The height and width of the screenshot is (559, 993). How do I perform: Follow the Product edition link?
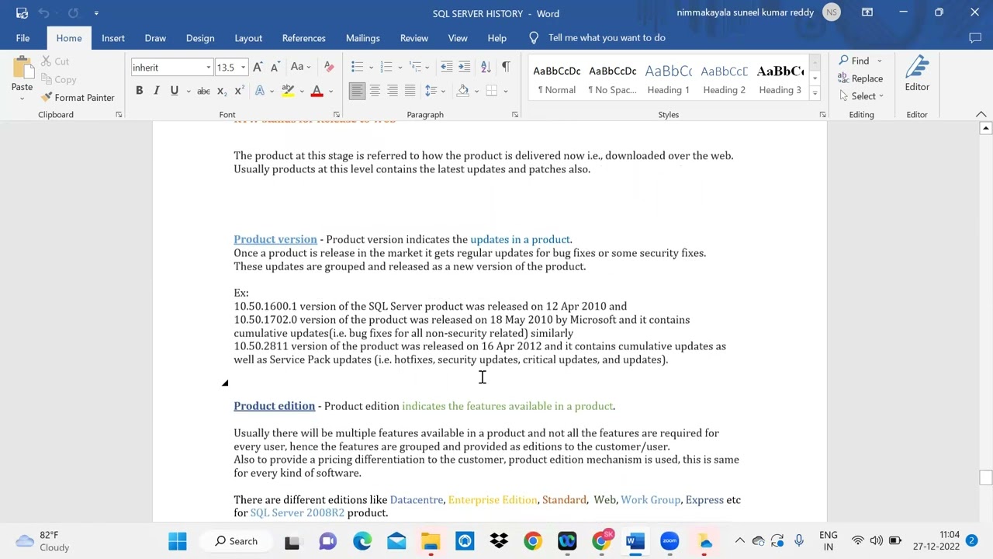[x=275, y=406]
